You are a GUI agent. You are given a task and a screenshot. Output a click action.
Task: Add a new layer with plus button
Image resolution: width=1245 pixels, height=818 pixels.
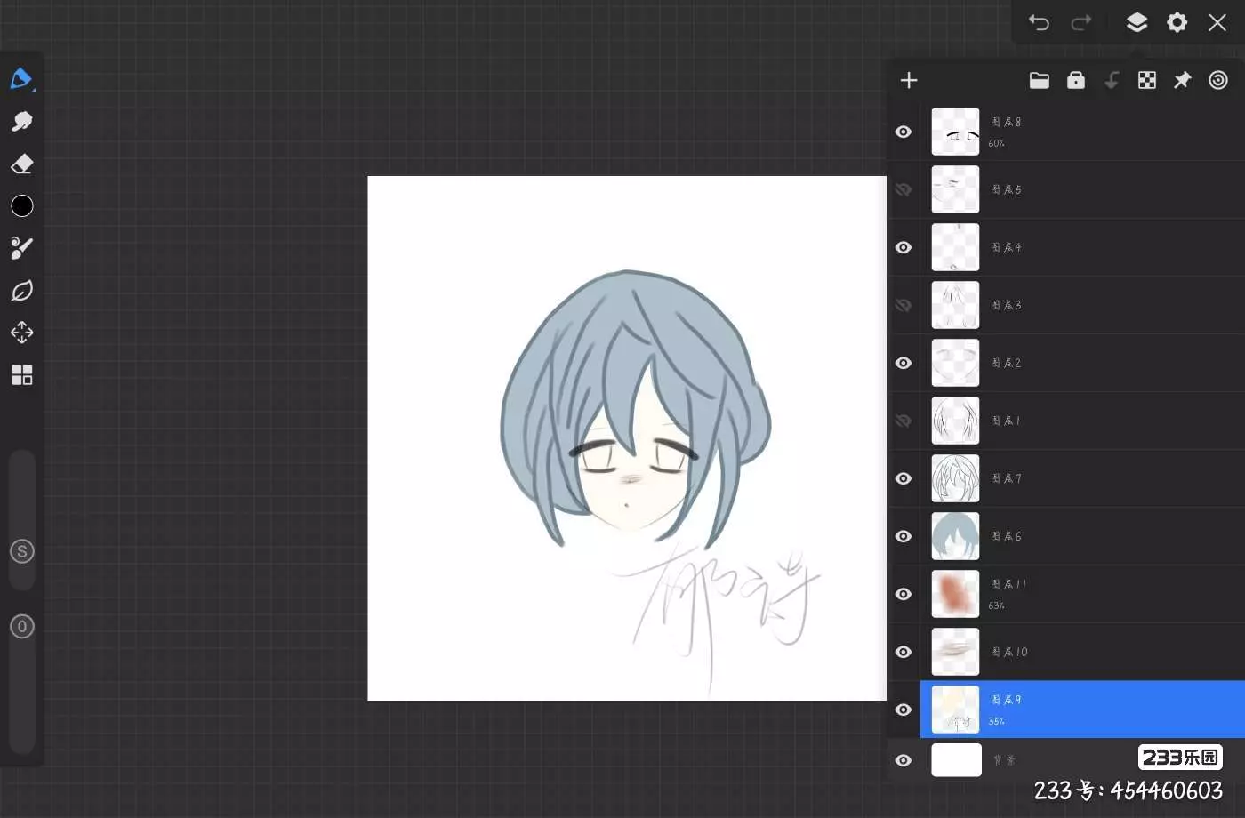pos(908,81)
